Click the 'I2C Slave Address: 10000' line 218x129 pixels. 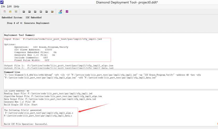(33, 50)
